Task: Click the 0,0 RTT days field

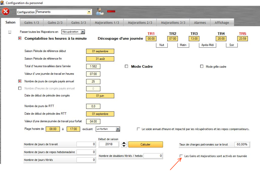Action: click(93, 106)
